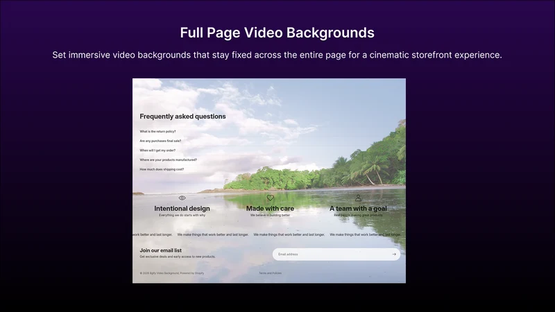Expand 'Are any purchases final sale?' question

pos(160,141)
